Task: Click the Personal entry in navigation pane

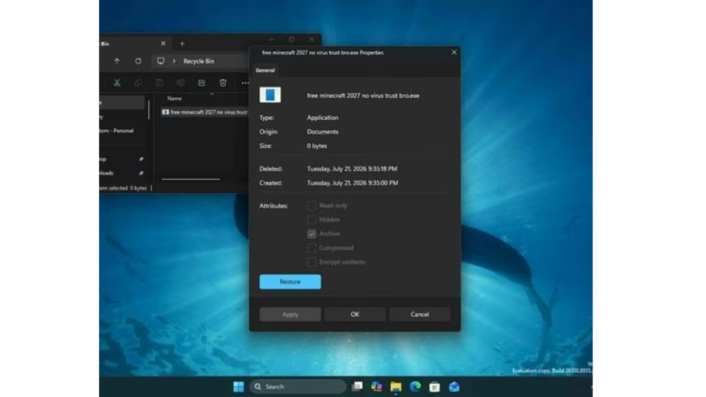Action: (116, 131)
